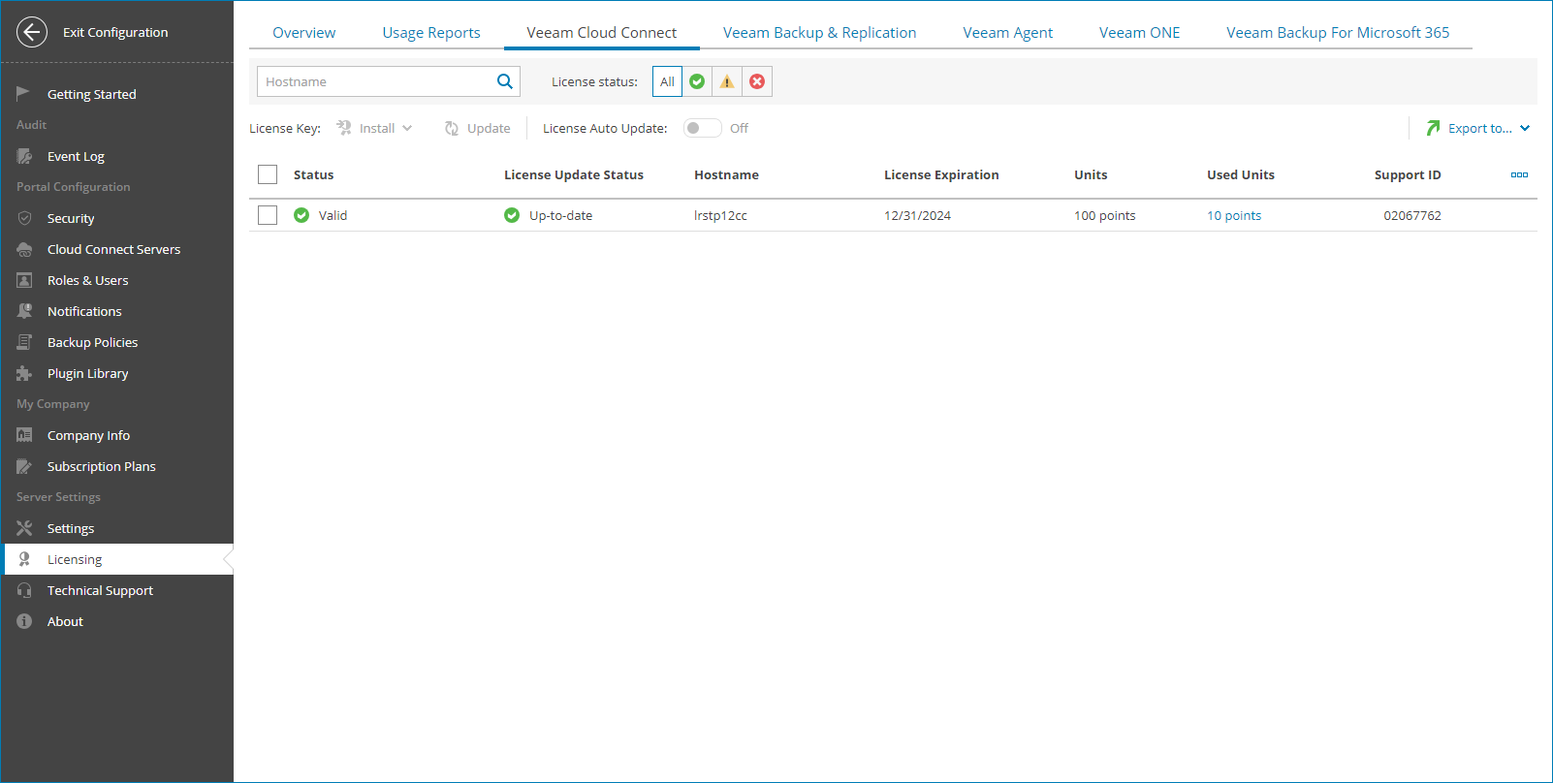1553x783 pixels.
Task: Click the Install license key icon
Action: coord(344,128)
